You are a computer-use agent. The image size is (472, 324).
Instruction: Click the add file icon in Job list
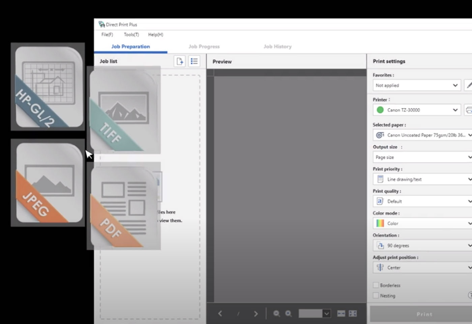[180, 61]
